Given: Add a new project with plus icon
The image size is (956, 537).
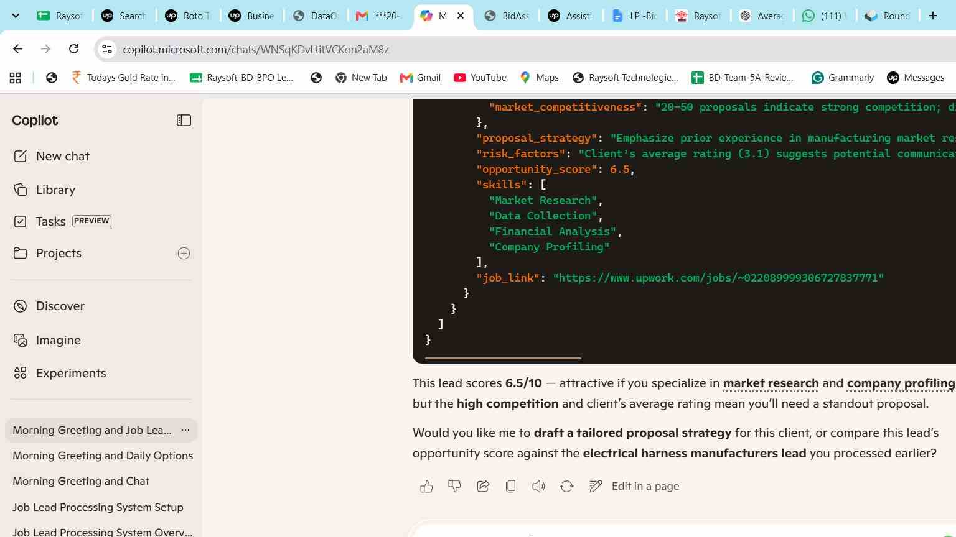Looking at the screenshot, I should (x=184, y=253).
